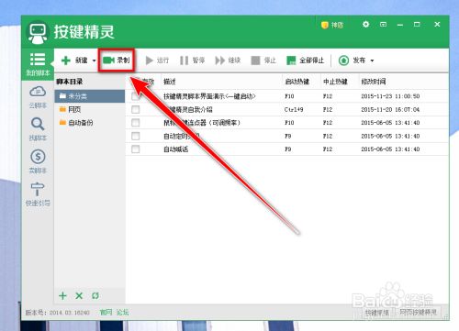Image resolution: width=459 pixels, height=331 pixels.
Task: Click the 全部停止 stop-all button
Action: click(x=305, y=61)
